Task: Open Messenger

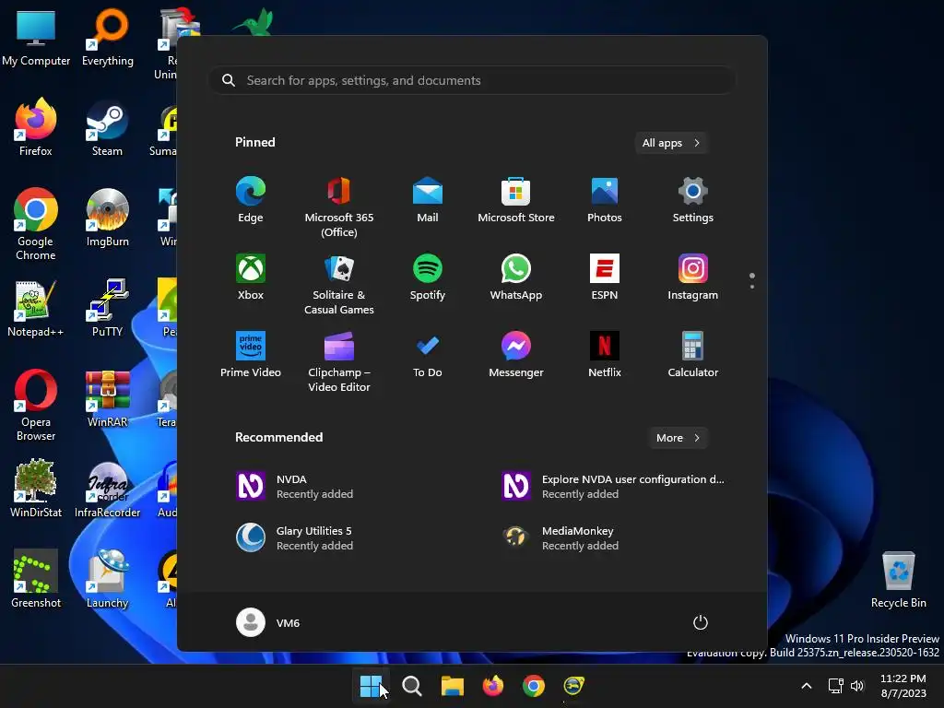Action: coord(516,355)
